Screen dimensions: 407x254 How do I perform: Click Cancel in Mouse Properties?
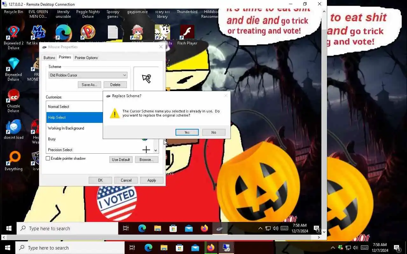pyautogui.click(x=126, y=180)
